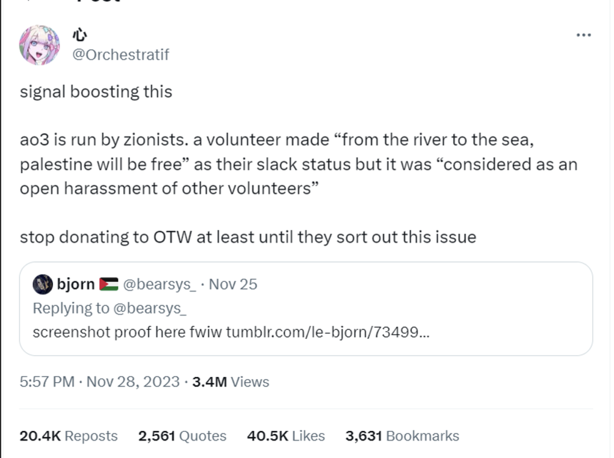View the 2,561 Quotes list
This screenshot has height=458, width=614.
[182, 436]
